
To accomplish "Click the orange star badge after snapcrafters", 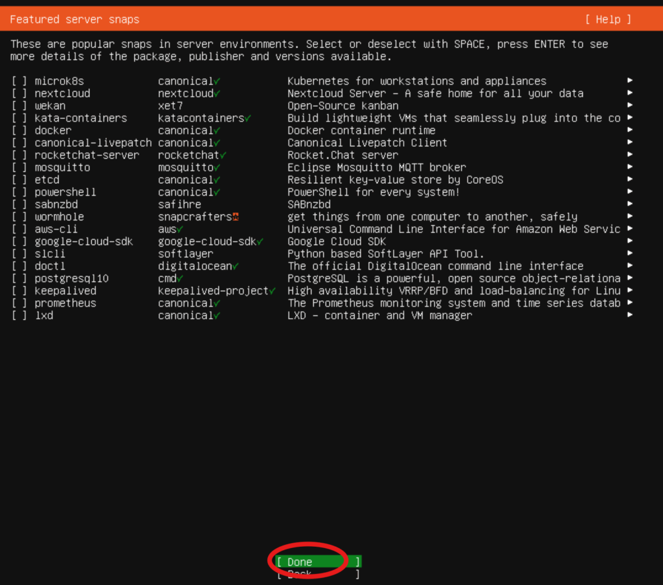I will click(236, 217).
